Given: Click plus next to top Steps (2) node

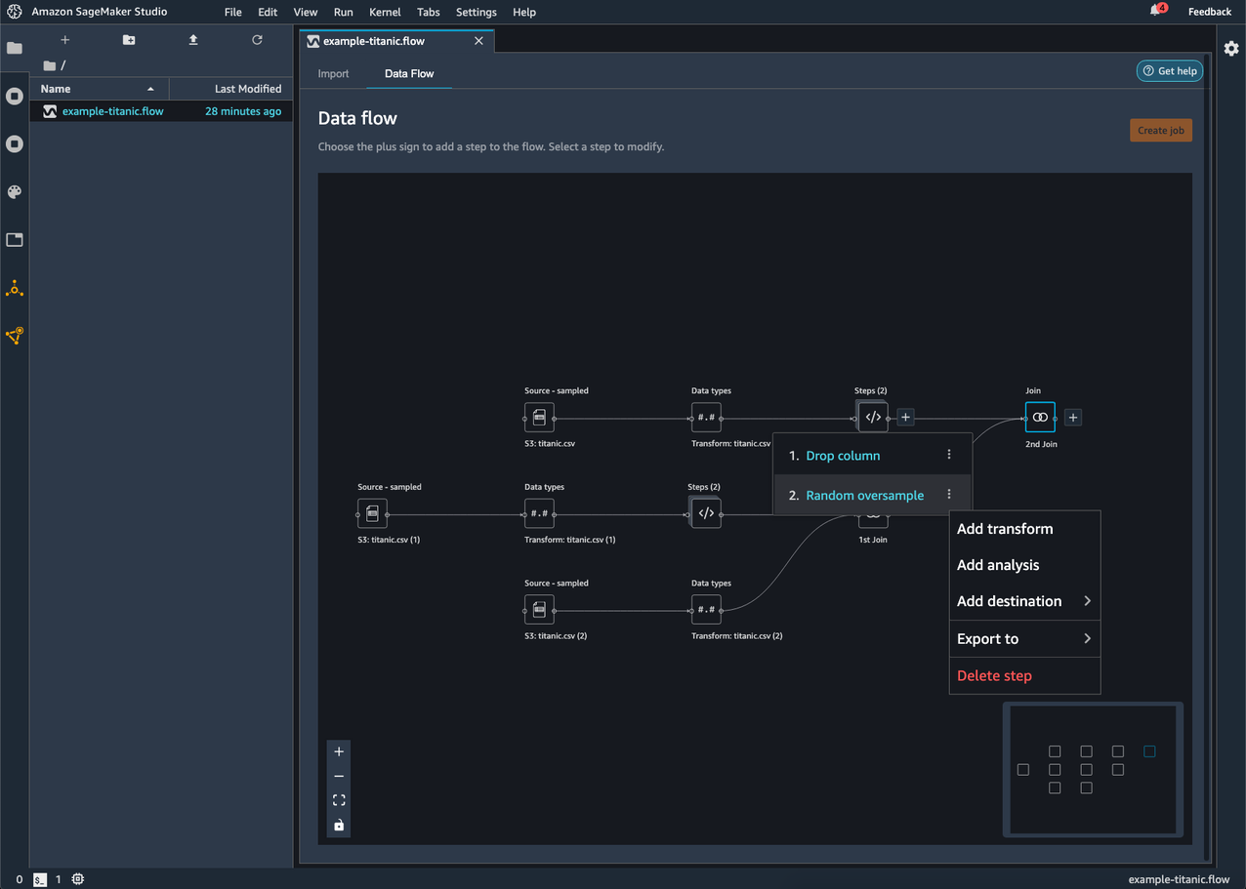Looking at the screenshot, I should pyautogui.click(x=905, y=417).
